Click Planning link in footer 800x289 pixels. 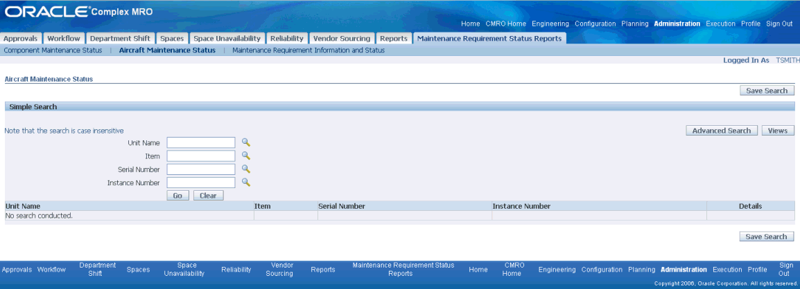pos(641,270)
